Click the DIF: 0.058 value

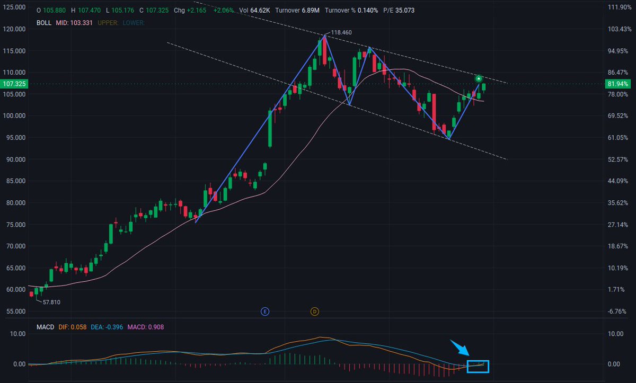(x=73, y=327)
